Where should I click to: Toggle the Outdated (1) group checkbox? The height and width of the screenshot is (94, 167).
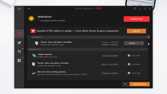29,37
